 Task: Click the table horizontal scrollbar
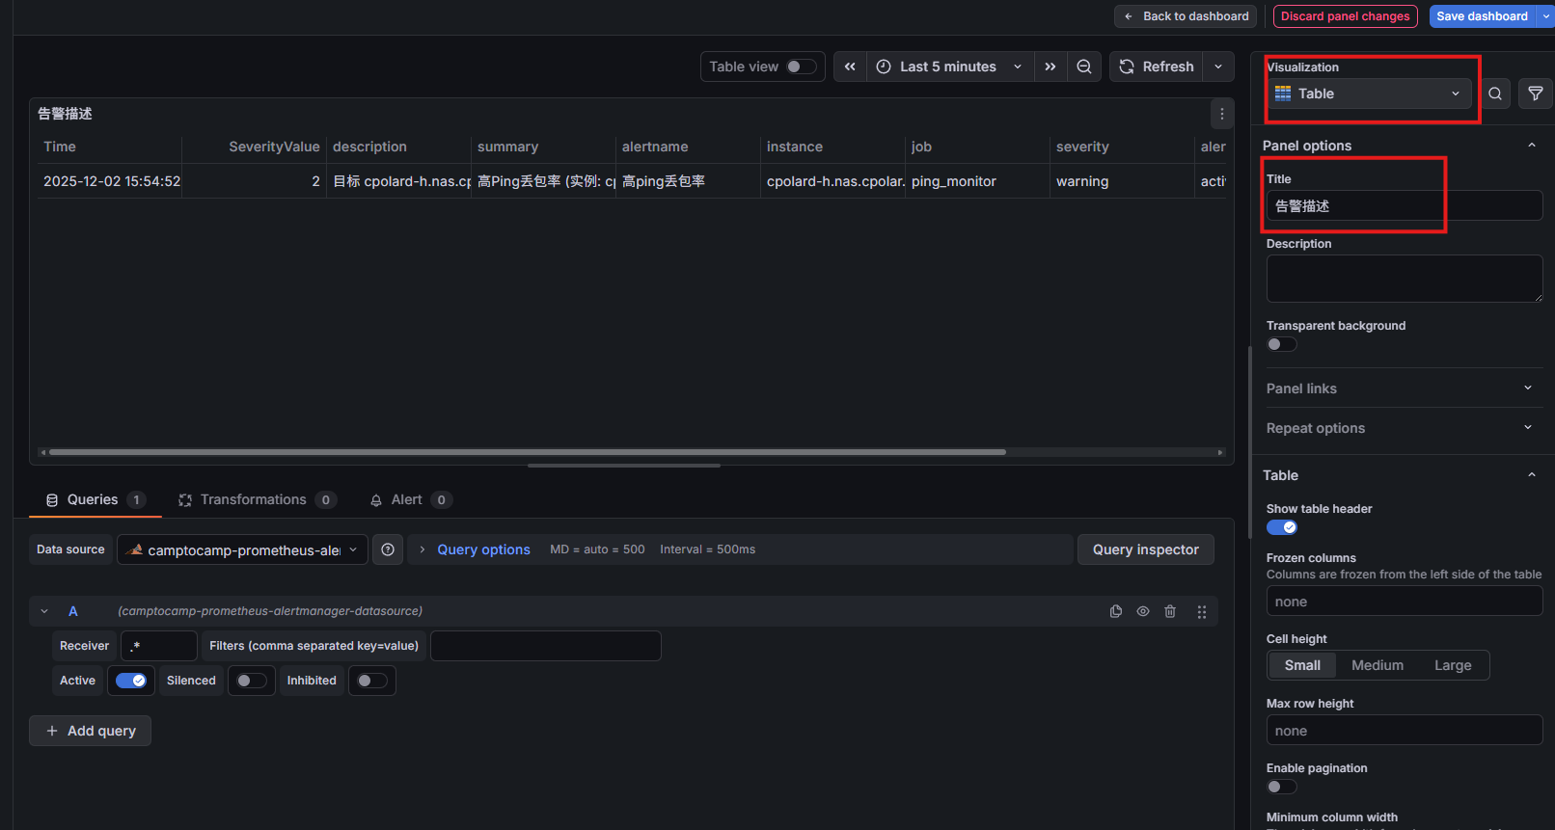527,452
